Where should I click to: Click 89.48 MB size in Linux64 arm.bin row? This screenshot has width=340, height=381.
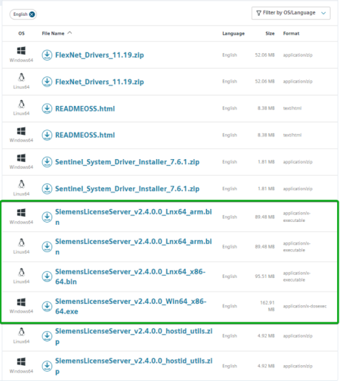[264, 246]
